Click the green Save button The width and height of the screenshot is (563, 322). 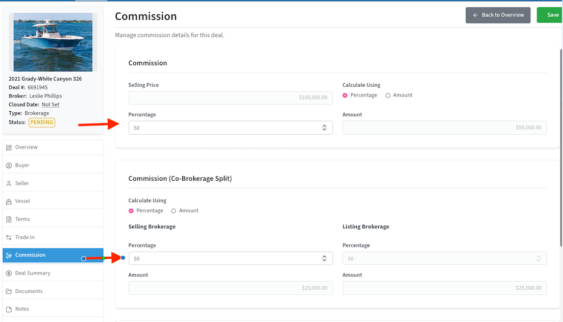coord(551,15)
